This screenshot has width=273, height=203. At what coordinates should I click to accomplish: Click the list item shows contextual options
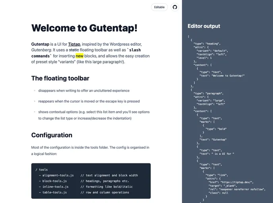(94, 115)
